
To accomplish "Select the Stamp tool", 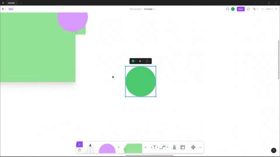I will (x=174, y=147).
